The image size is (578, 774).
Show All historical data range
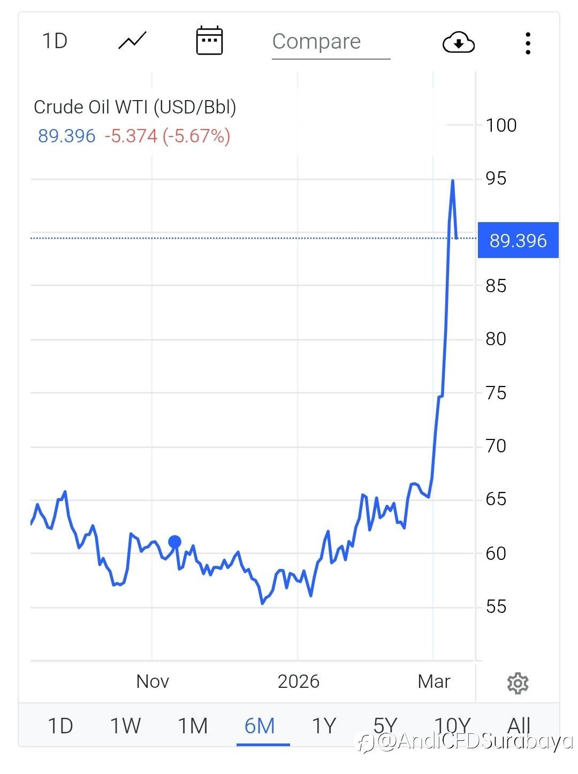click(x=519, y=726)
